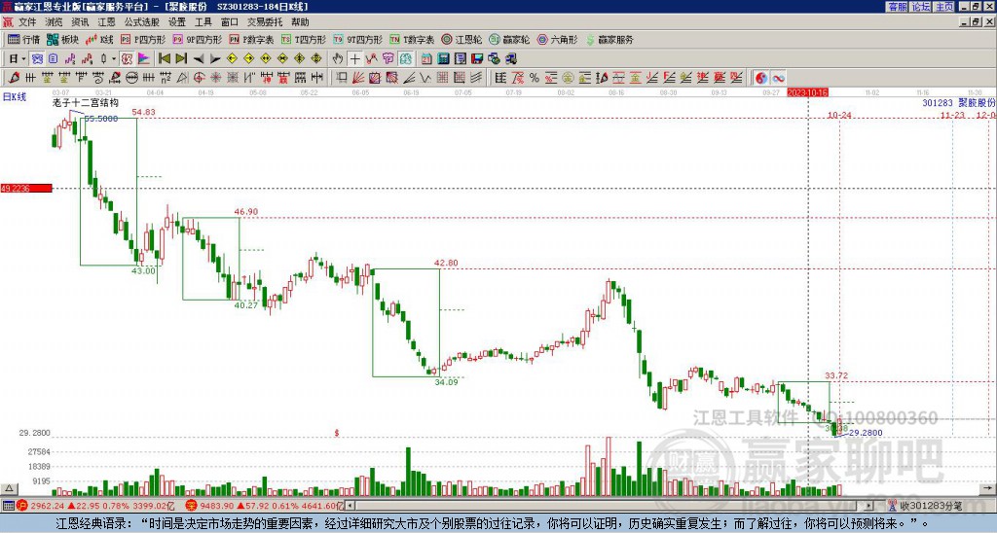Image resolution: width=997 pixels, height=533 pixels.
Task: Click the 老子十二宫结构 label
Action: 86,102
